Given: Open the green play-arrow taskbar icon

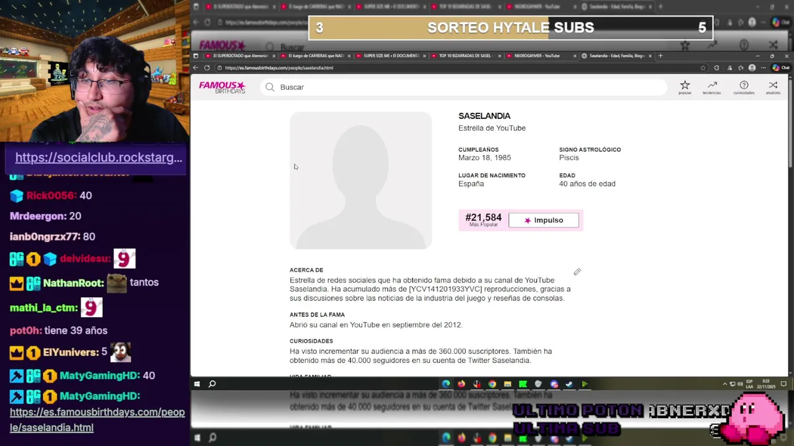Looking at the screenshot, I should [x=584, y=384].
